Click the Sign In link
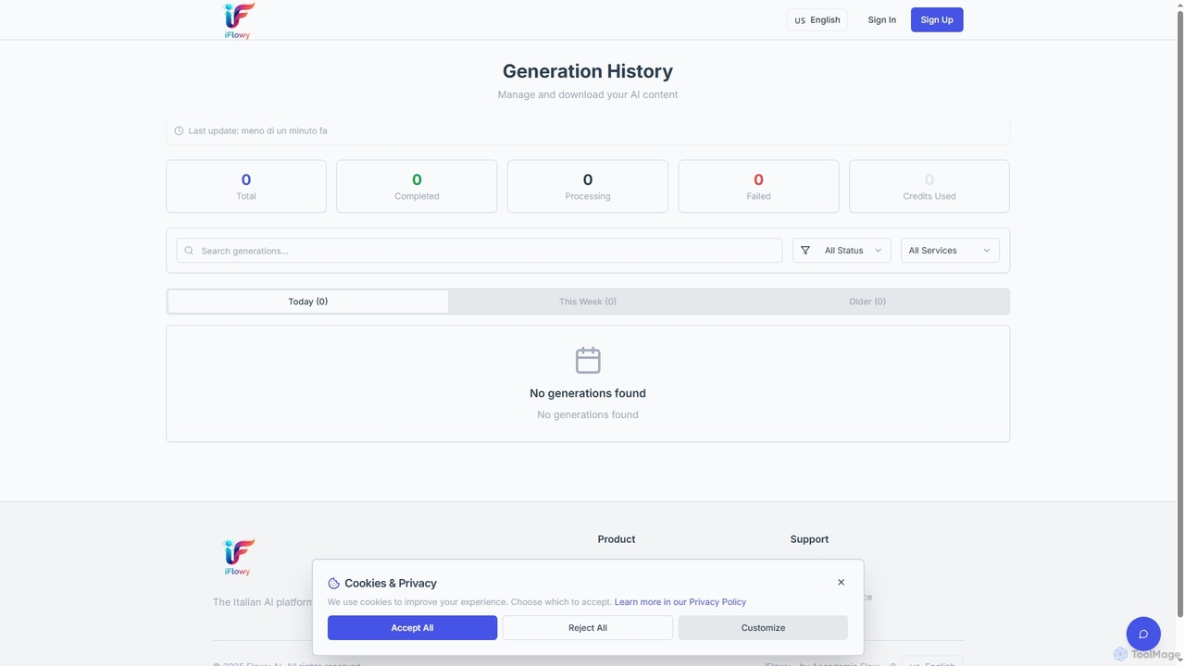 [882, 19]
